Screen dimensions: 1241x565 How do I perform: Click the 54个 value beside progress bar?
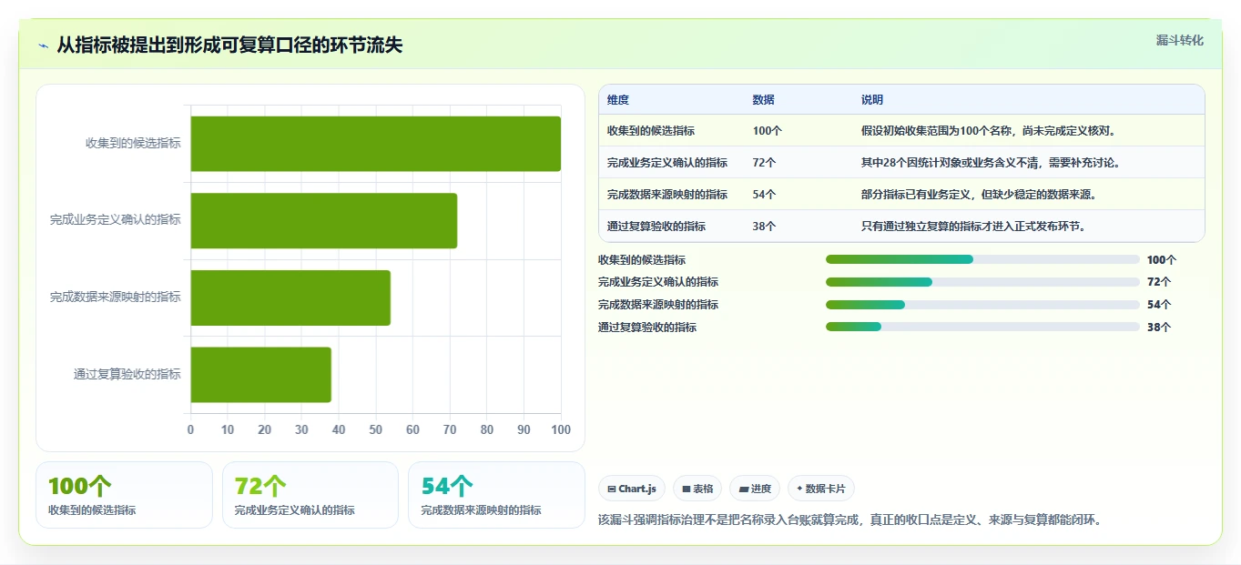coord(1159,305)
